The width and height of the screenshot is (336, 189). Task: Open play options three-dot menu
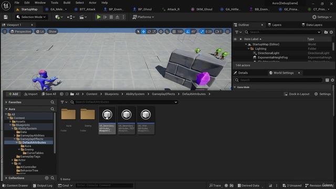point(123,17)
